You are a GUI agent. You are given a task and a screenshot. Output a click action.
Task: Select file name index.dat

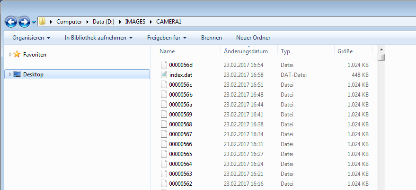pyautogui.click(x=181, y=75)
